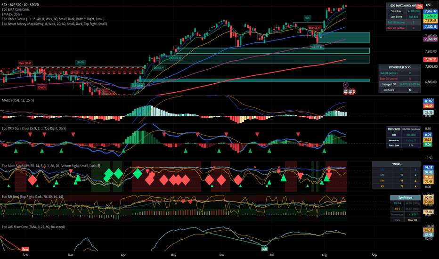The width and height of the screenshot is (439, 259).
Task: Click the MACD histogram label 22.36
Action: (x=428, y=112)
